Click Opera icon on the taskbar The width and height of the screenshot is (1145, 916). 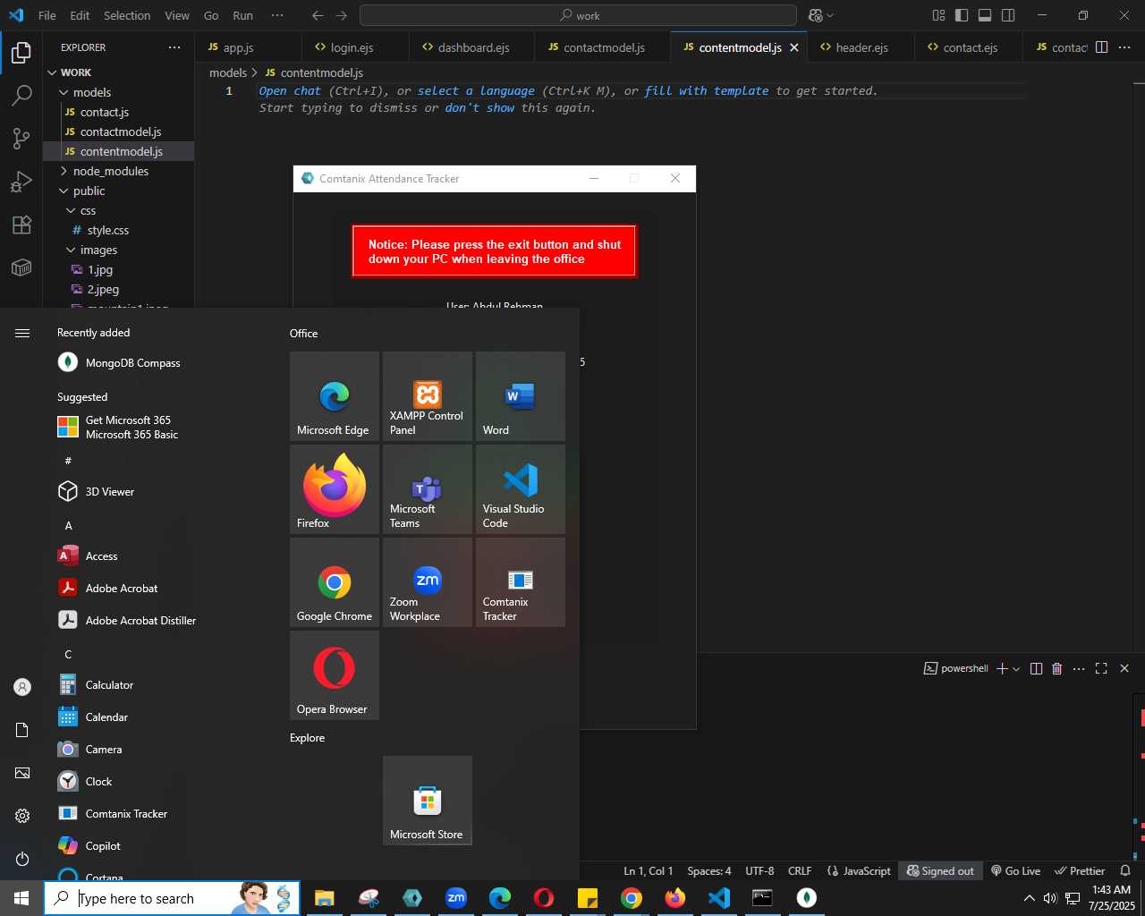pyautogui.click(x=544, y=898)
